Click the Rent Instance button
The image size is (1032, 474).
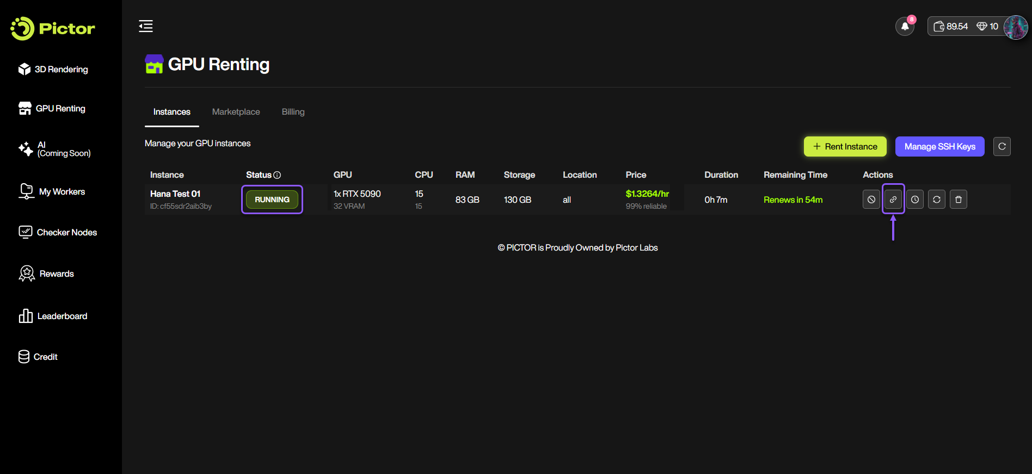pos(845,146)
